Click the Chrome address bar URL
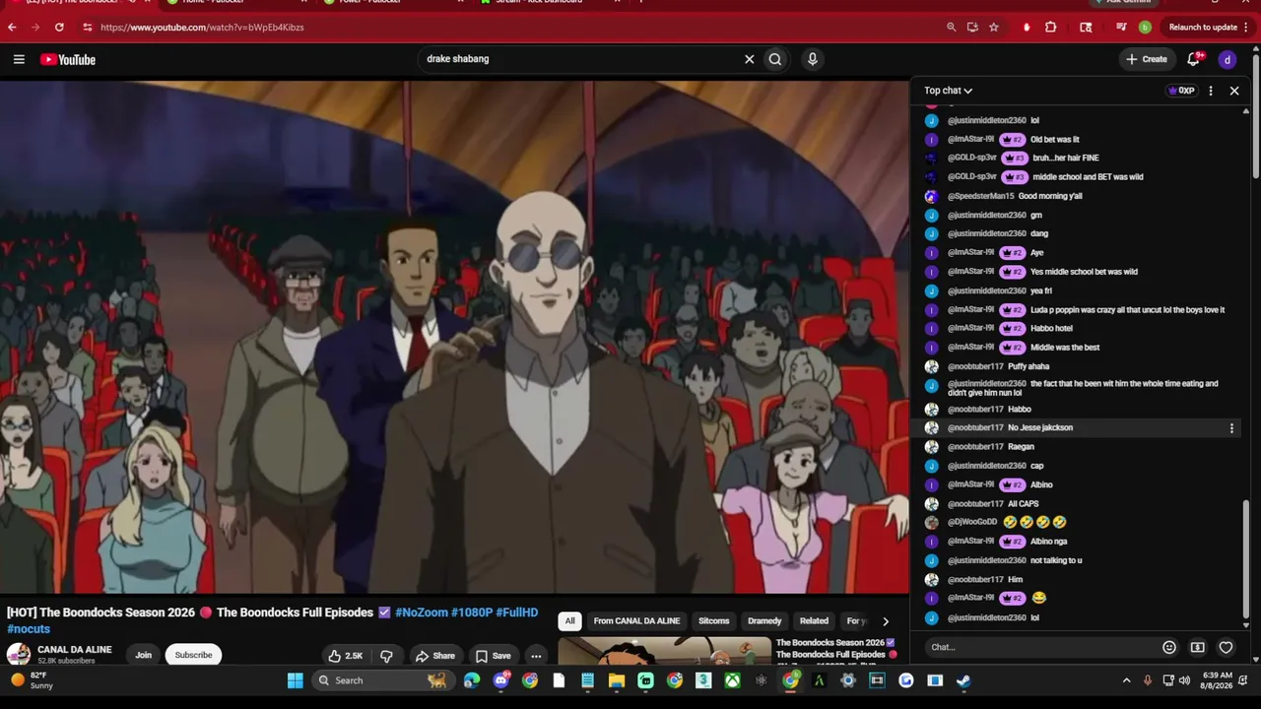 pyautogui.click(x=202, y=28)
